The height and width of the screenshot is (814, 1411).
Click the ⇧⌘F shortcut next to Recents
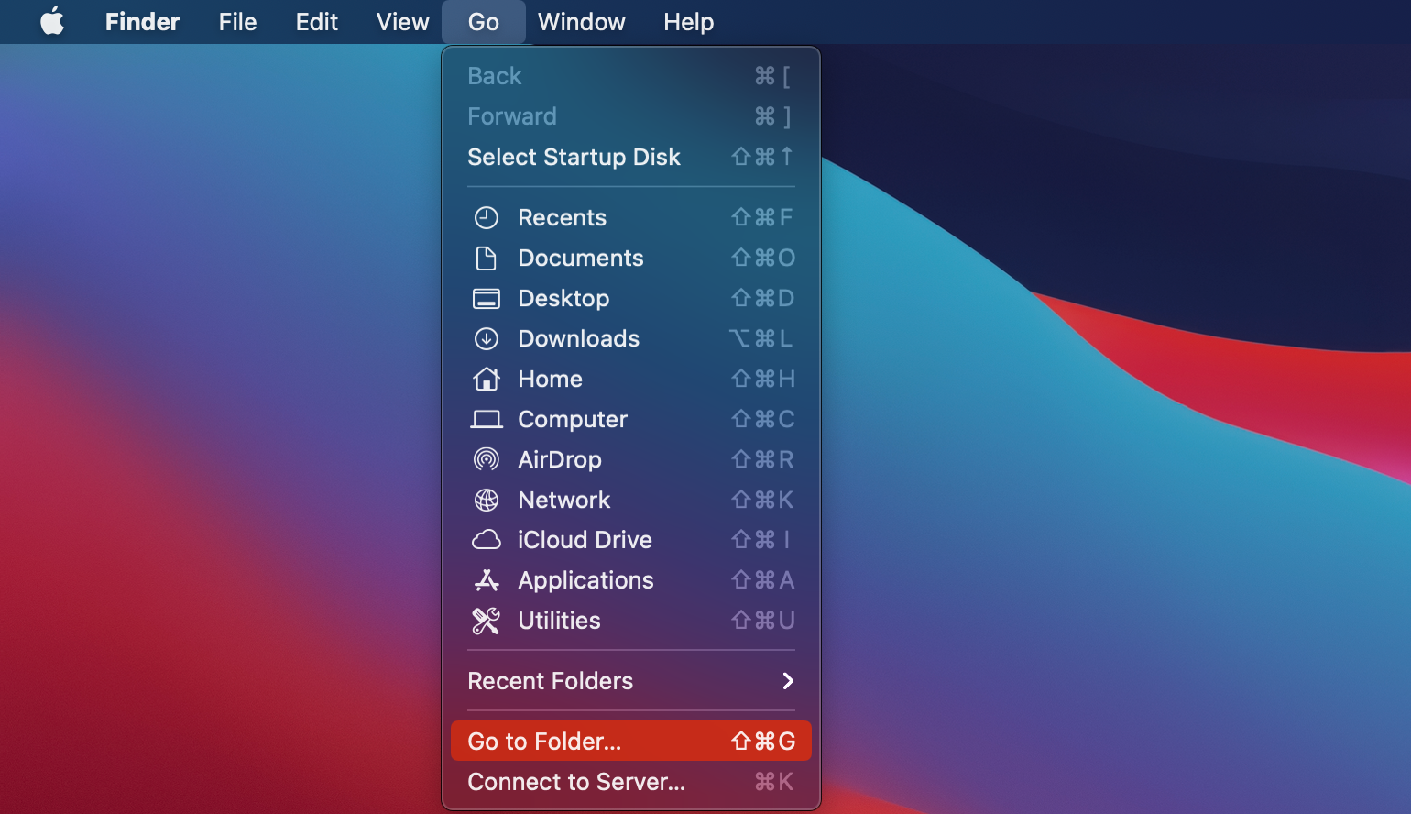point(762,217)
